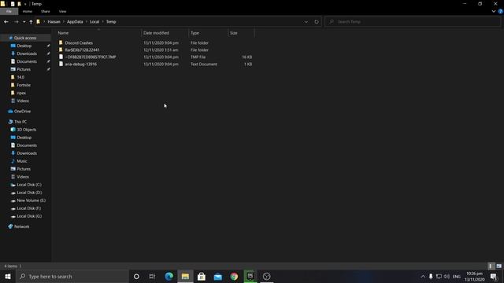
Task: Open the notification center icon
Action: 494,276
